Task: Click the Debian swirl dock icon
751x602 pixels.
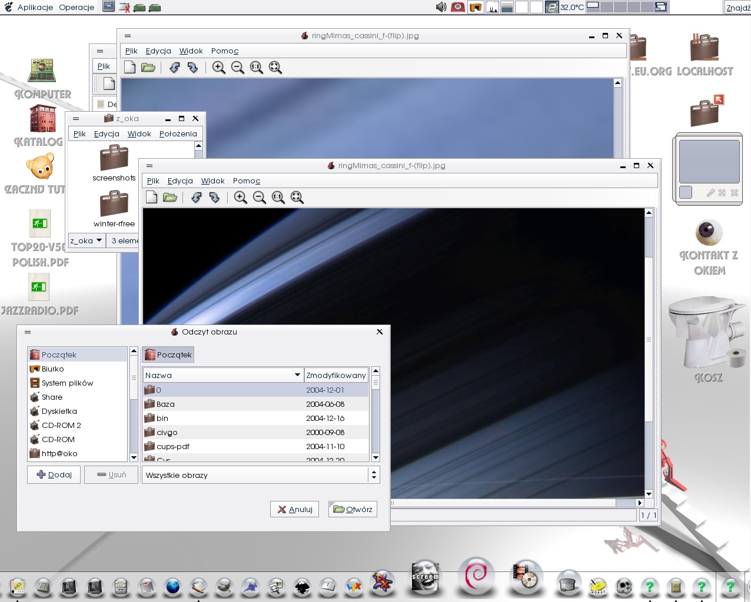Action: [476, 575]
